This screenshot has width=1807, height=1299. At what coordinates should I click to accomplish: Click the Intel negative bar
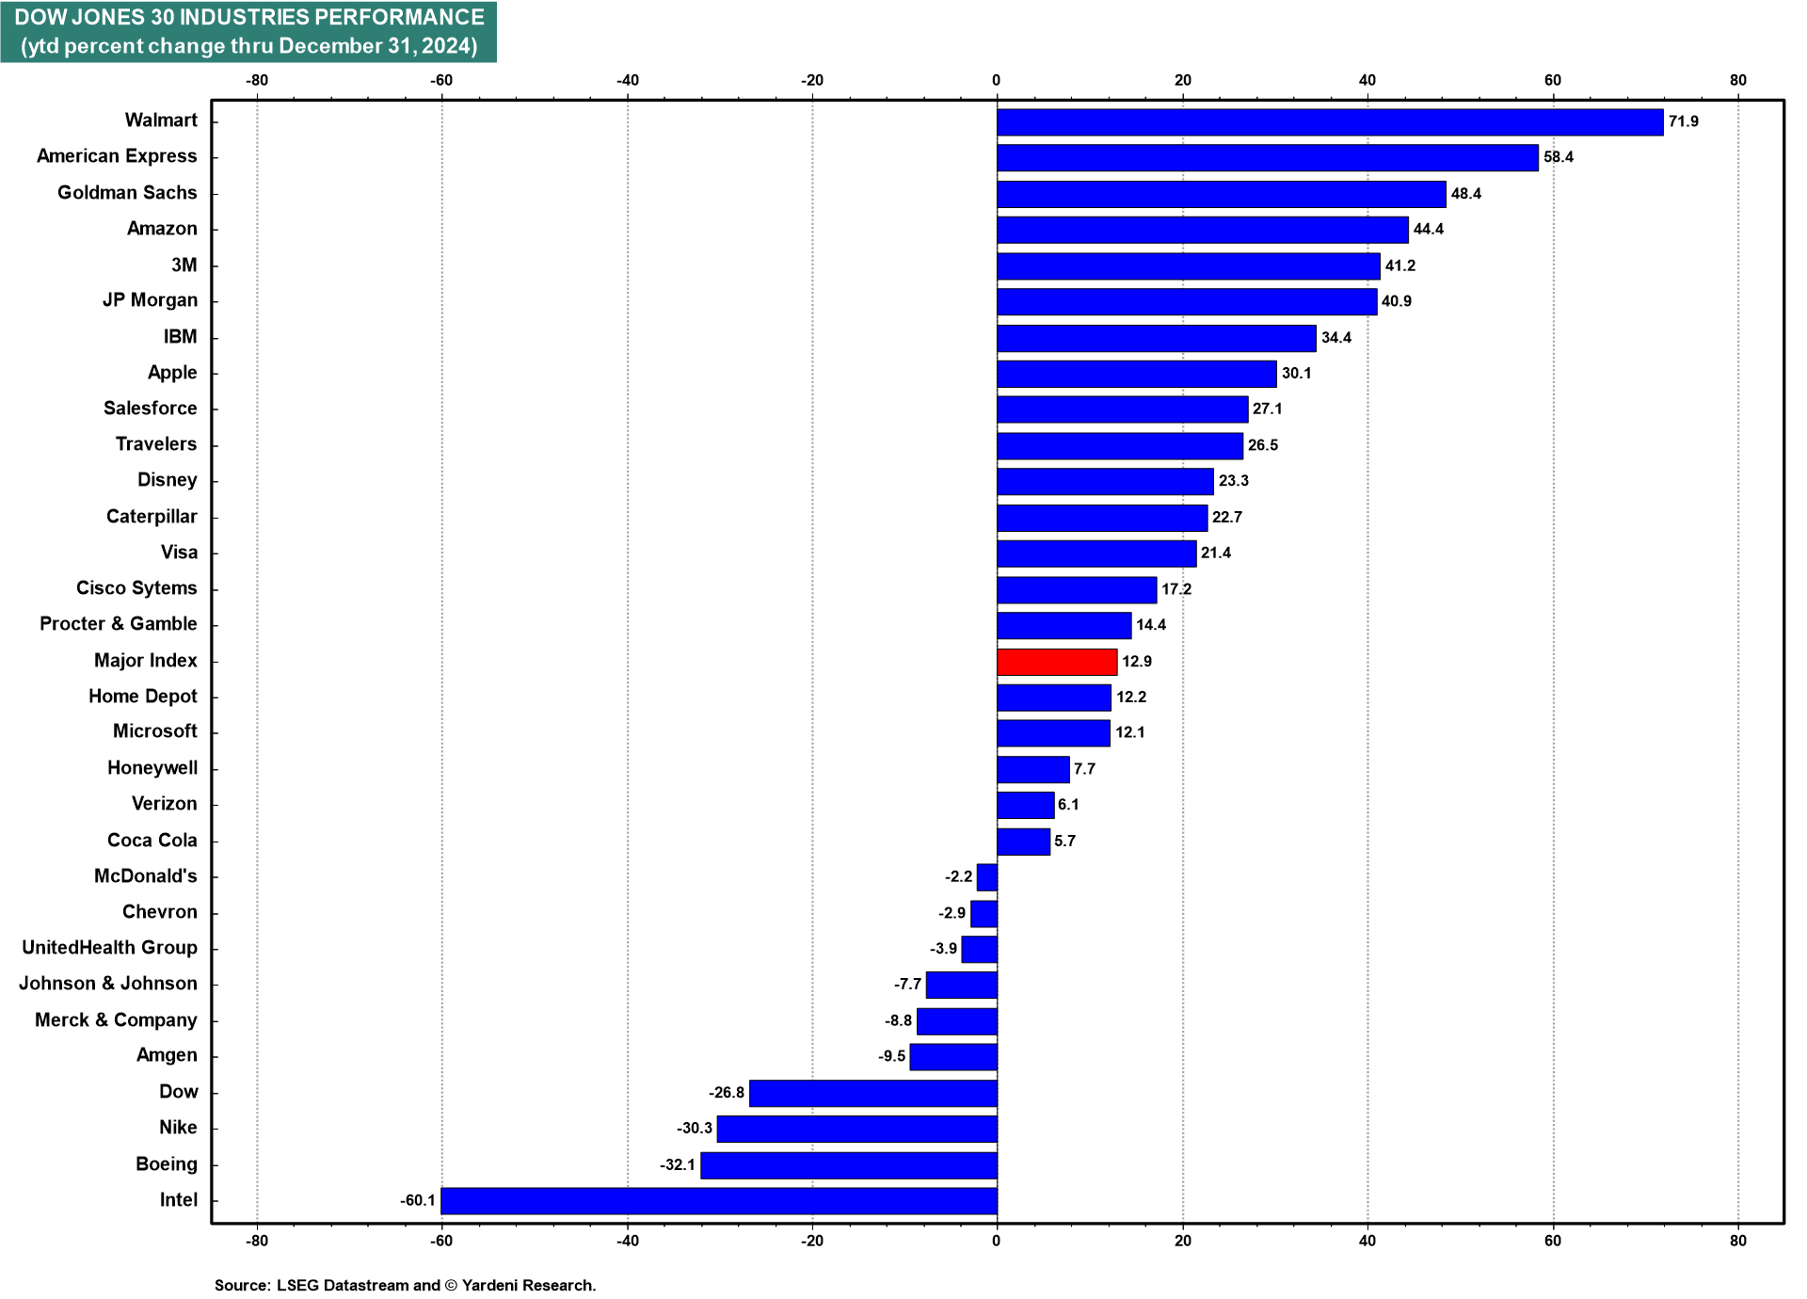(718, 1201)
